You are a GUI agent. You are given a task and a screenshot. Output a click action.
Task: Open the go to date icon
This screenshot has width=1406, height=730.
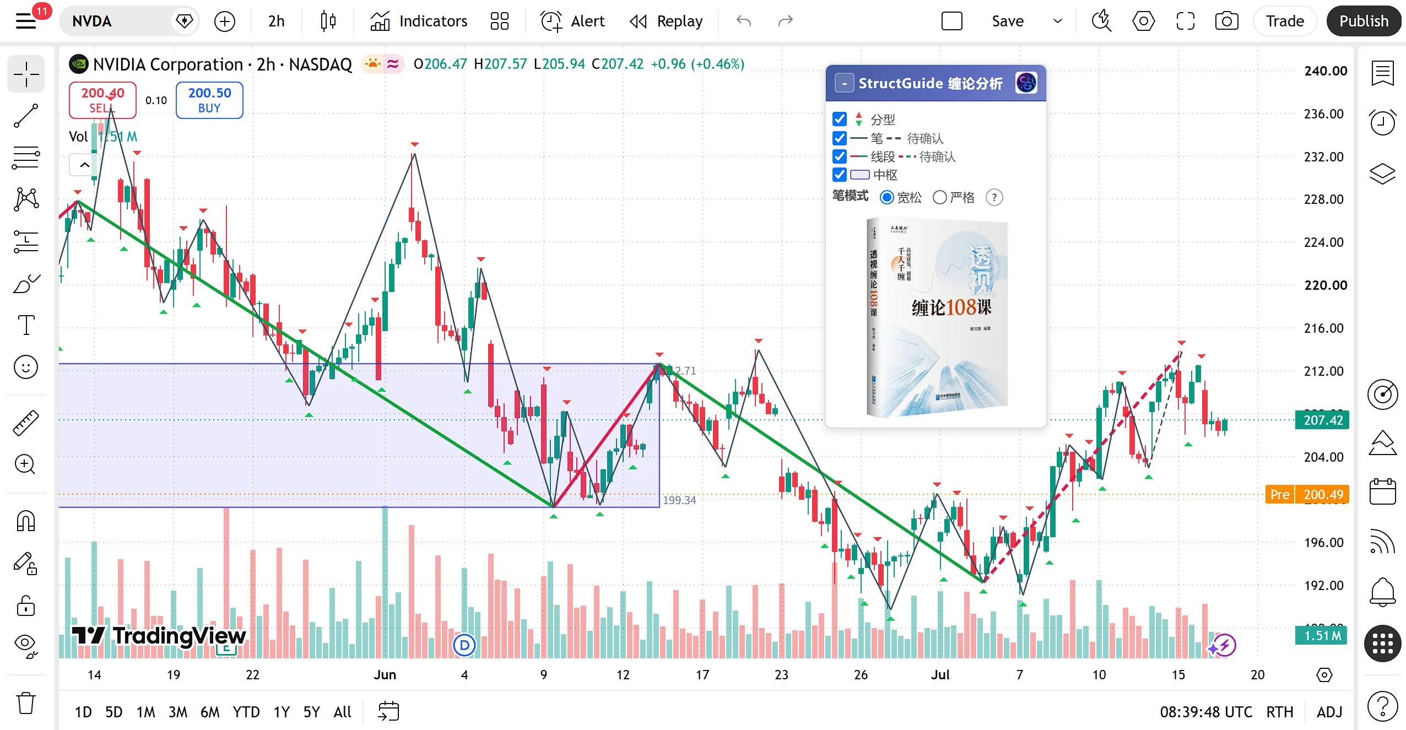tap(388, 711)
